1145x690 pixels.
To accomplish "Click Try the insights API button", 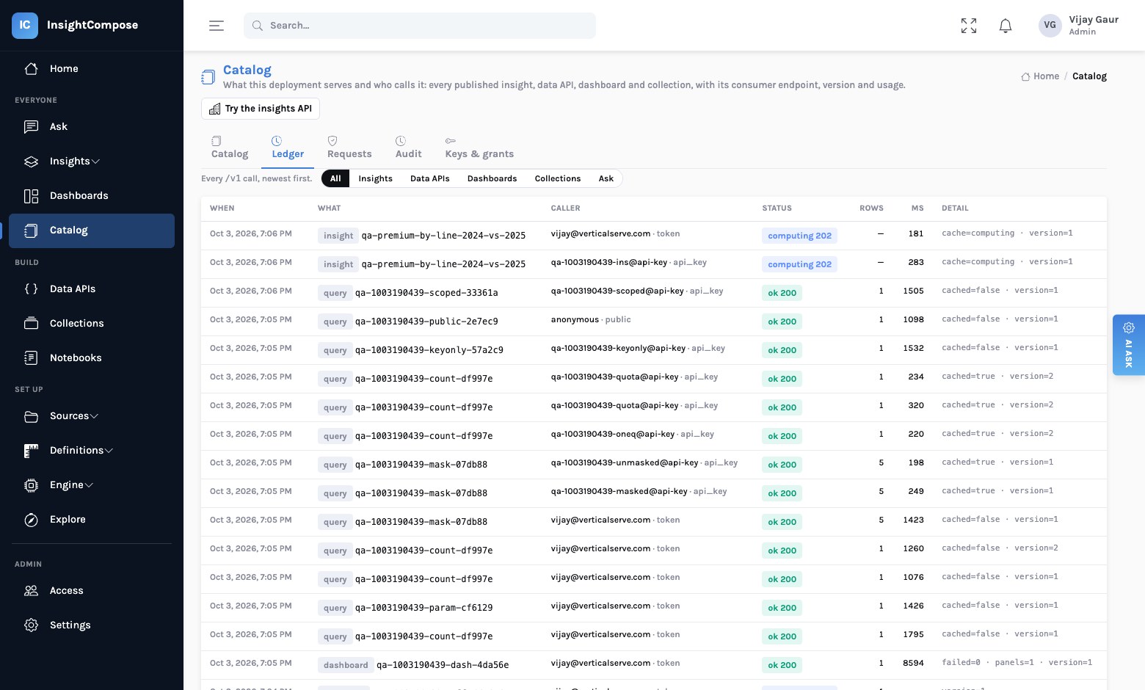I will coord(261,109).
